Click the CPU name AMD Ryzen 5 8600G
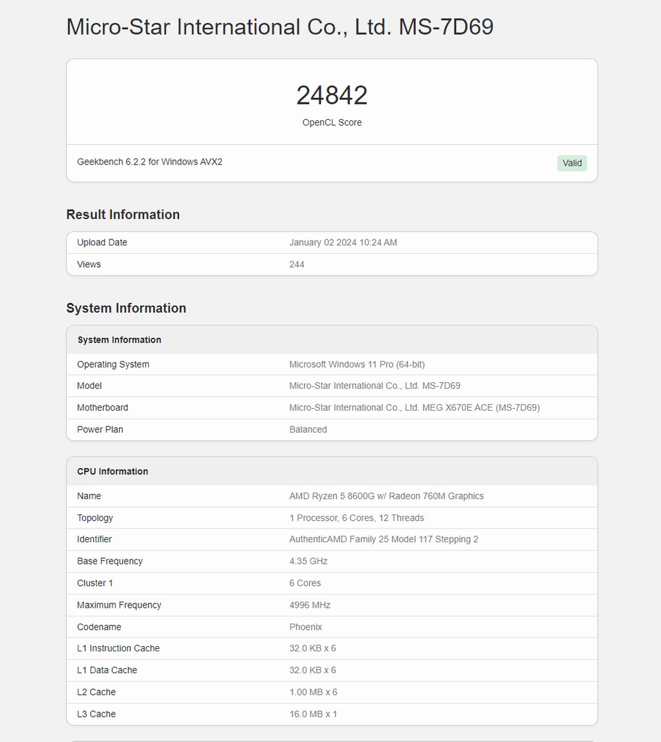Viewport: 661px width, 742px height. pos(386,496)
